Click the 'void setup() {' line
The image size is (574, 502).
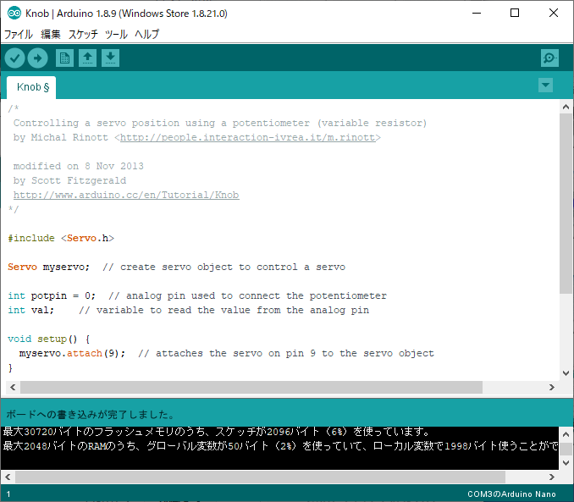49,339
